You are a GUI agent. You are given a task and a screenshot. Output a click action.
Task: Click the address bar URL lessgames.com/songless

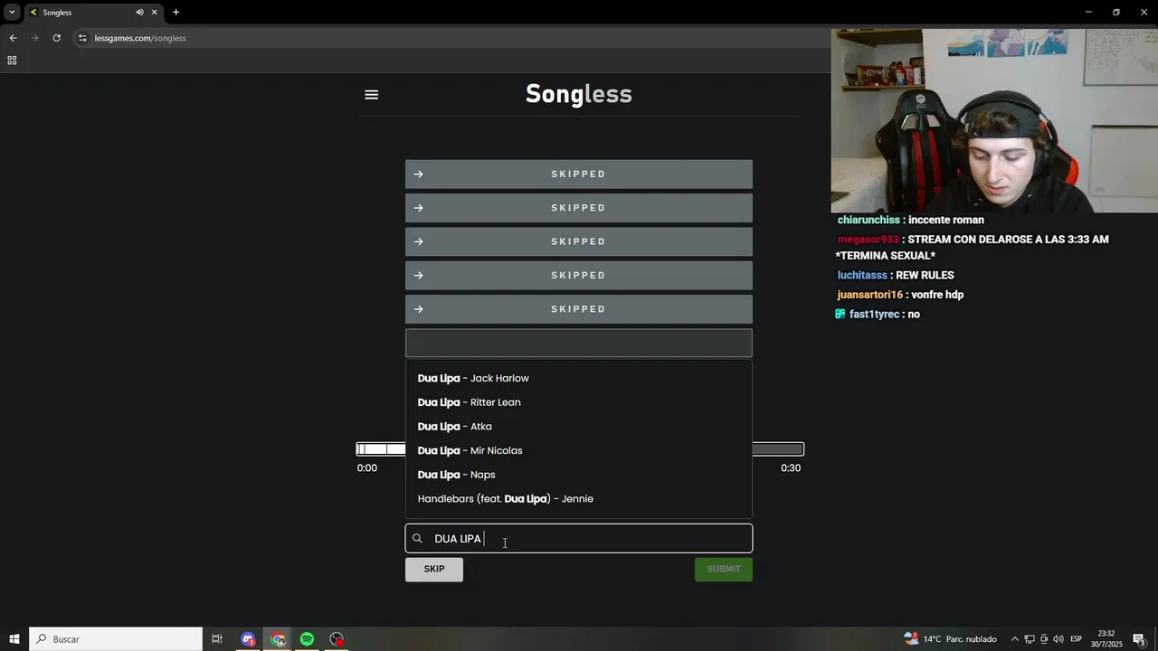(140, 38)
